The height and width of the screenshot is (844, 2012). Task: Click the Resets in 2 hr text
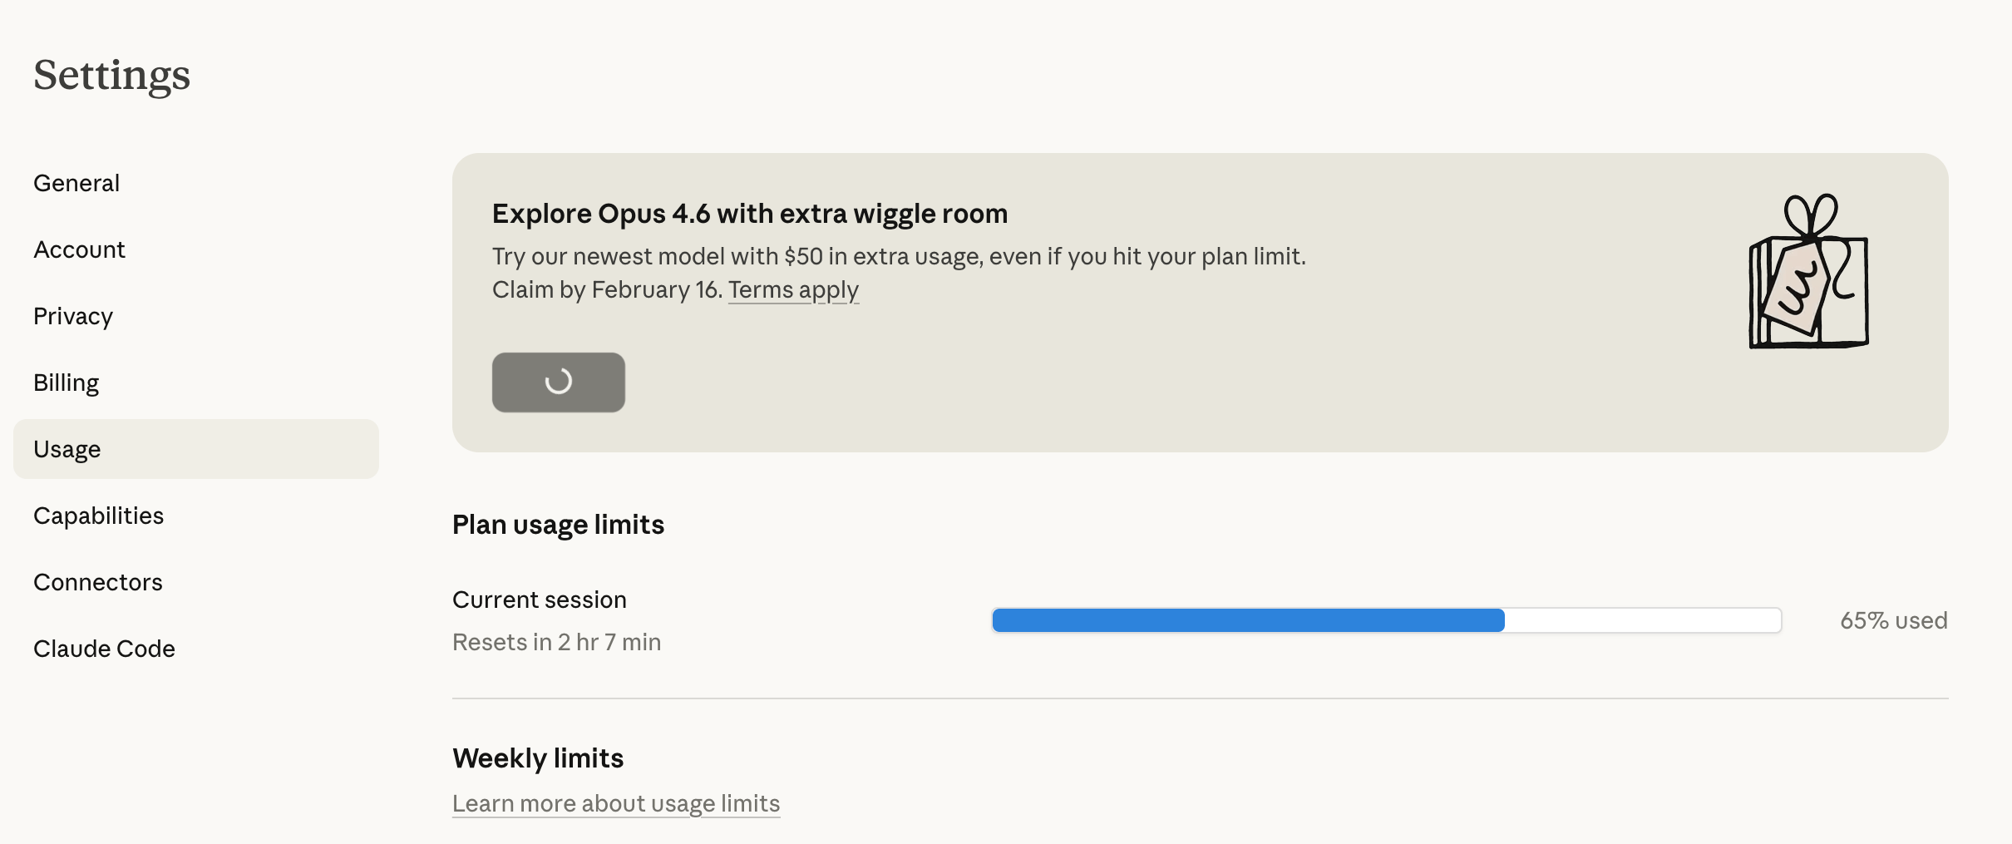pyautogui.click(x=556, y=642)
